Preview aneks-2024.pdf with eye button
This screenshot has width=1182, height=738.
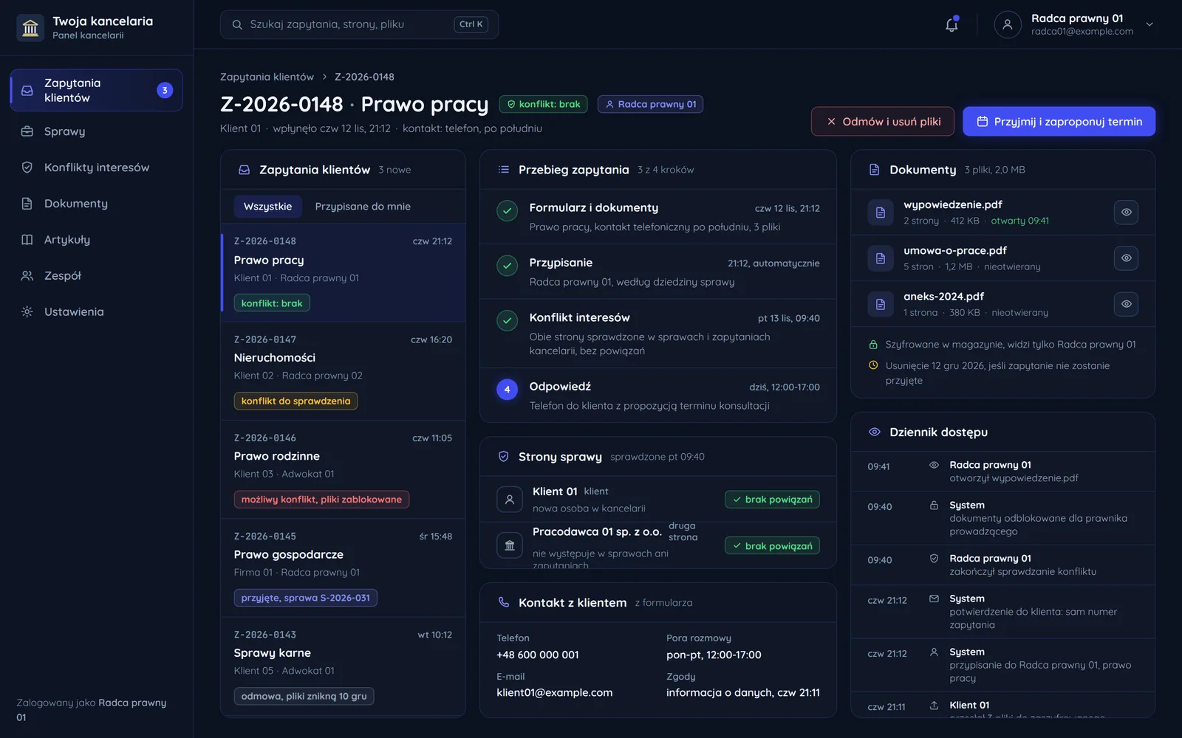1126,304
